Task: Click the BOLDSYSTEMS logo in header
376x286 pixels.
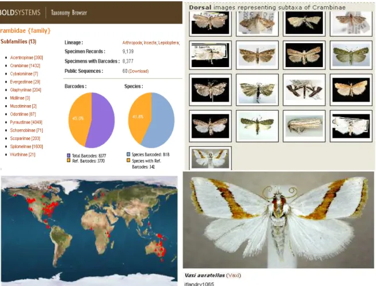Action: [20, 13]
